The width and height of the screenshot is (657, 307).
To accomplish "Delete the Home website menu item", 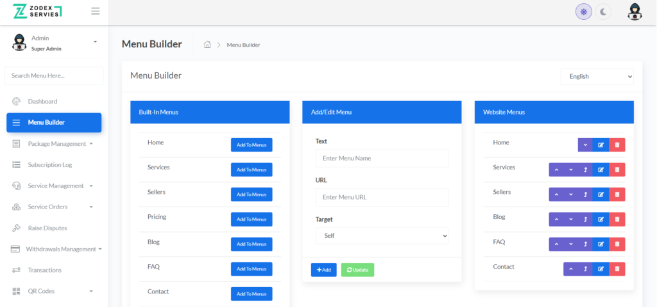I will click(x=617, y=145).
